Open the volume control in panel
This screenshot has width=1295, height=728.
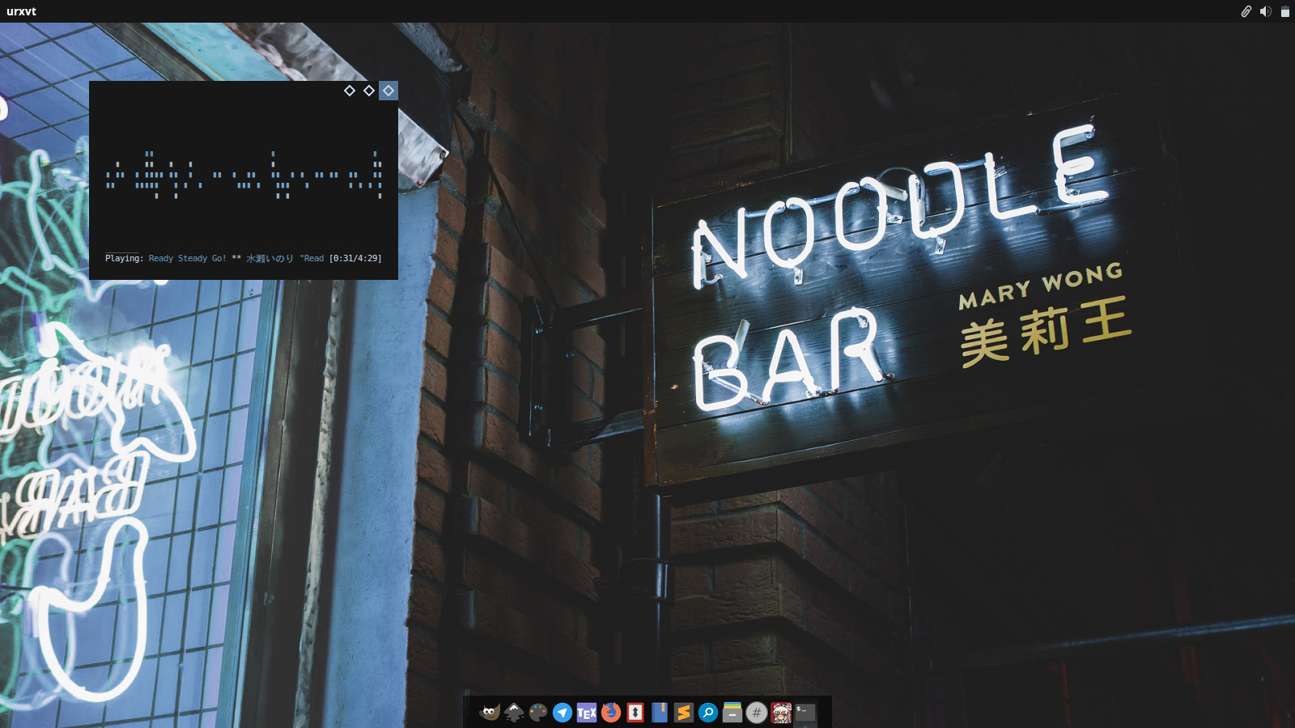pyautogui.click(x=1266, y=11)
